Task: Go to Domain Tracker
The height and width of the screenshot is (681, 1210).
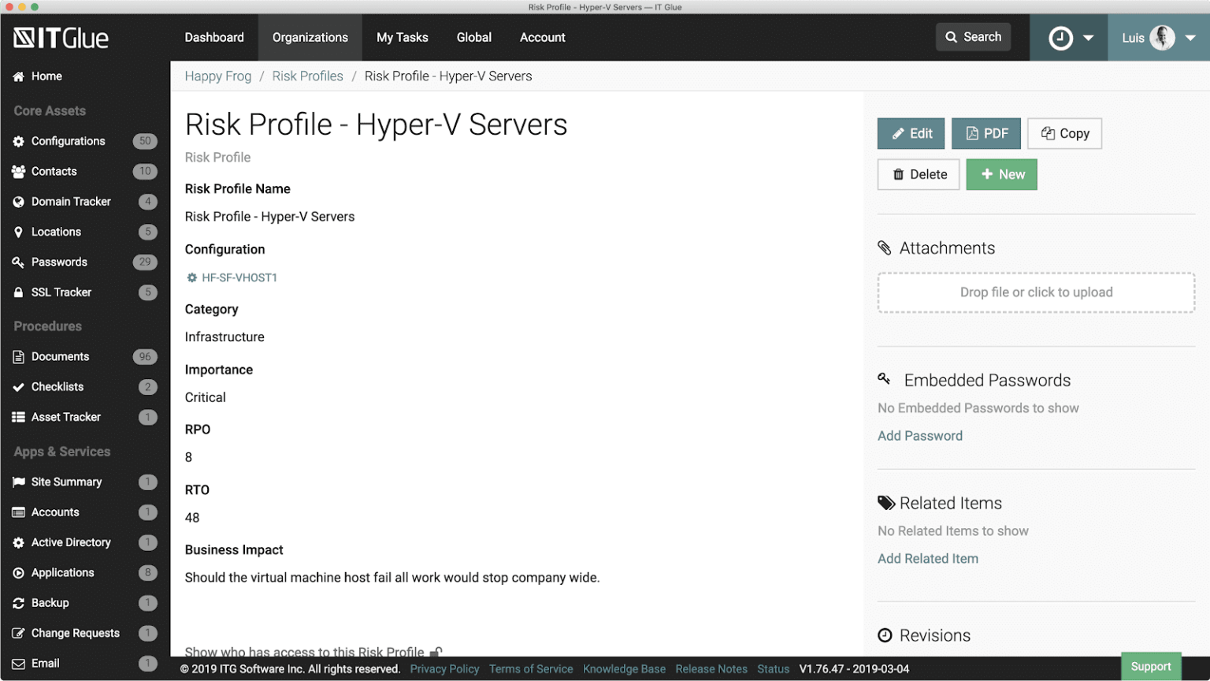Action: 71,202
